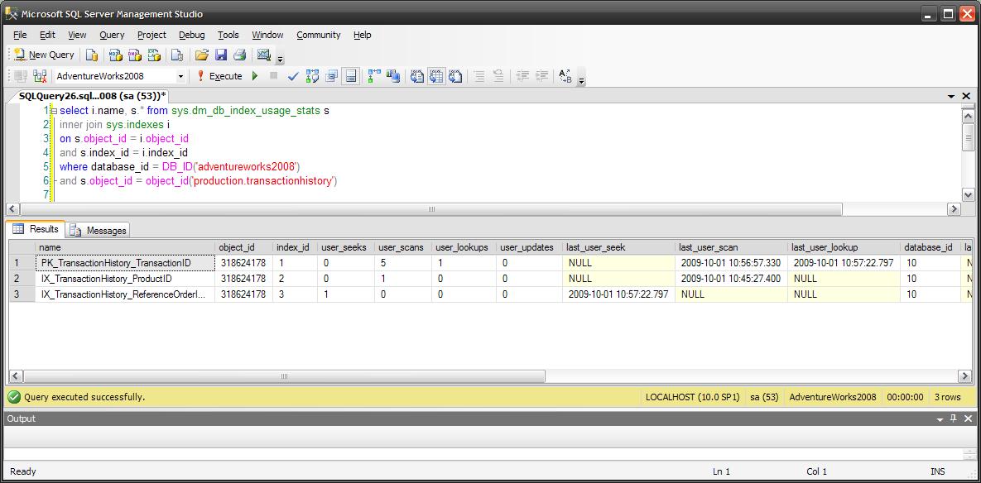Click the Open File folder icon
981x483 pixels.
[x=201, y=55]
